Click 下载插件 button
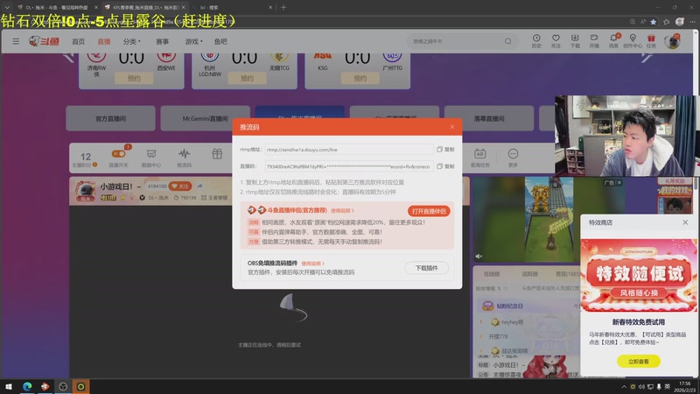This screenshot has height=394, width=700. [x=426, y=268]
